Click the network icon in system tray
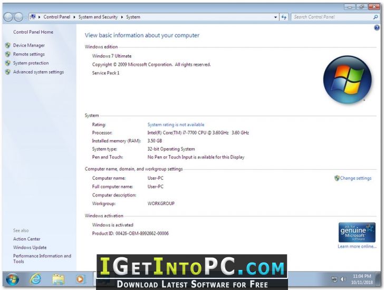Screen dimensions: 384x290 pos(334,279)
